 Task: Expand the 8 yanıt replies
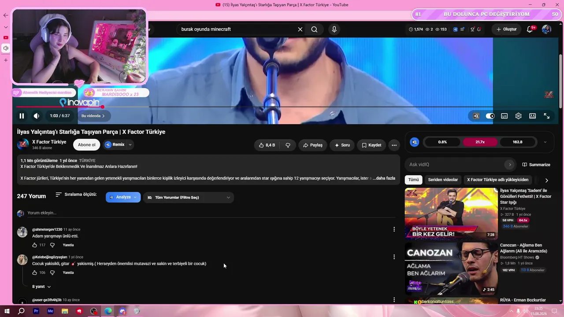click(x=41, y=287)
